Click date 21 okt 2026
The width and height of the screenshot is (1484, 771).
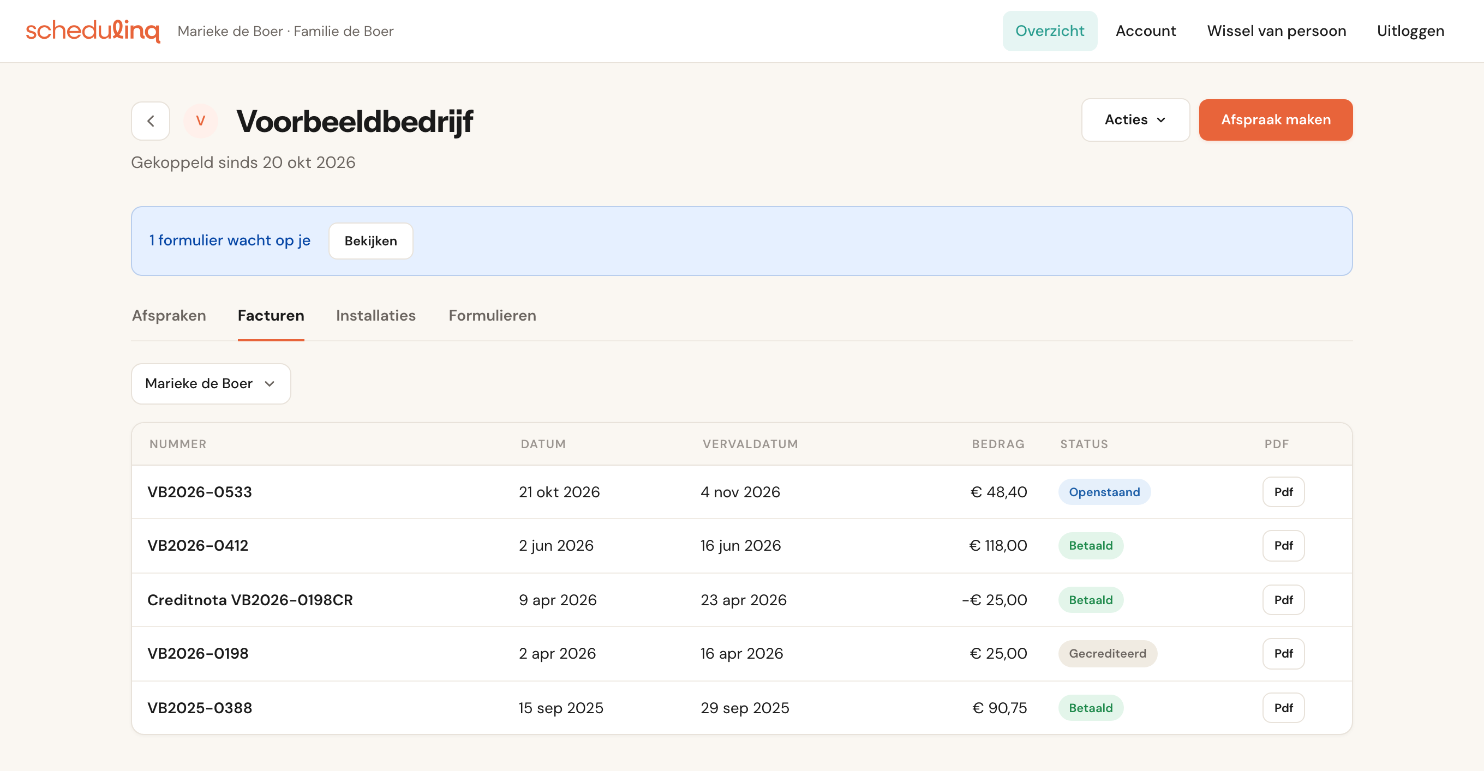point(559,492)
